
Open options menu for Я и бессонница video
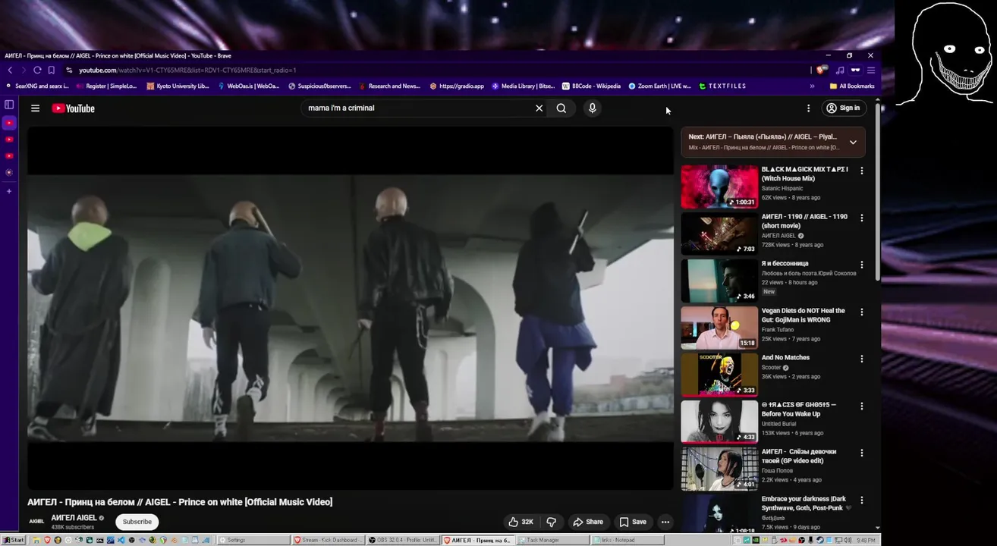tap(861, 265)
